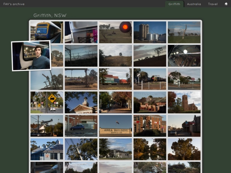231x173 pixels.
Task: Open the grain silos thumbnail
Action: [150, 32]
